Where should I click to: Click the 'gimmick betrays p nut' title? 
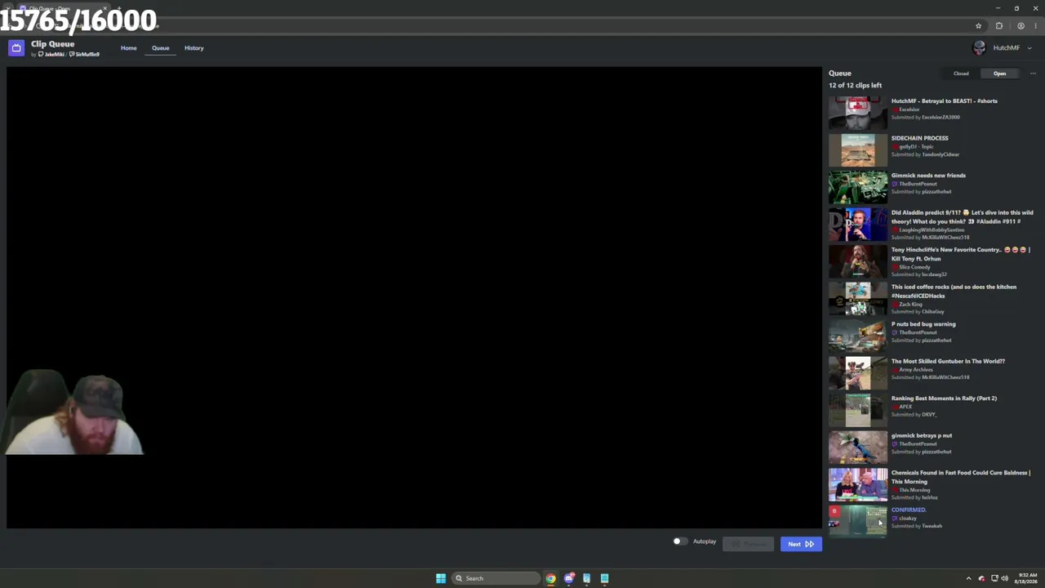922,435
